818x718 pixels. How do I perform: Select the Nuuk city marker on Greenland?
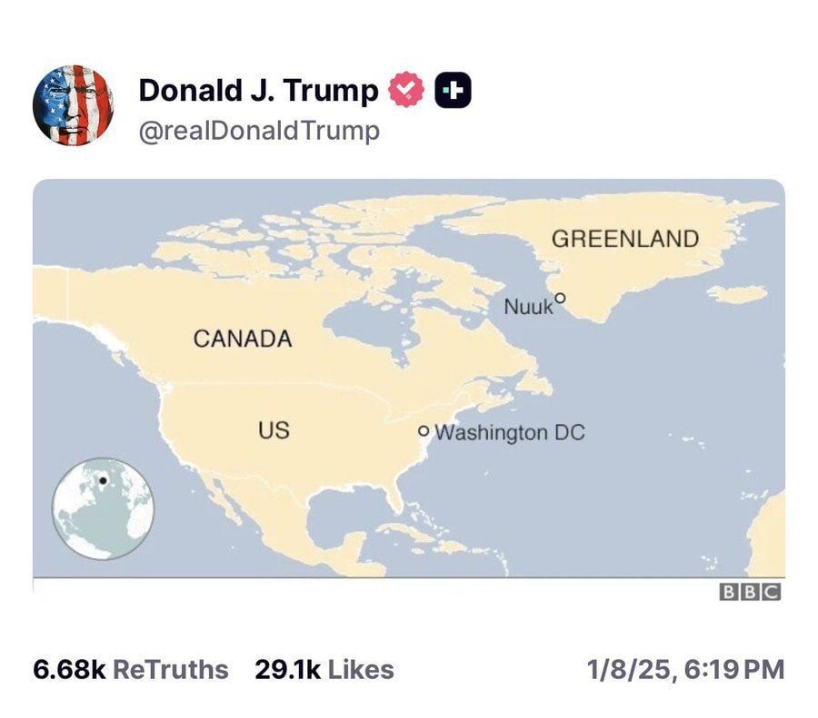(x=561, y=297)
